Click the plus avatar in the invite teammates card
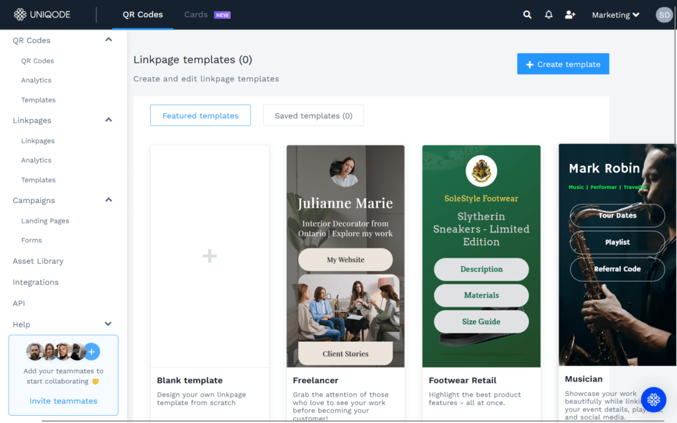 pyautogui.click(x=91, y=352)
